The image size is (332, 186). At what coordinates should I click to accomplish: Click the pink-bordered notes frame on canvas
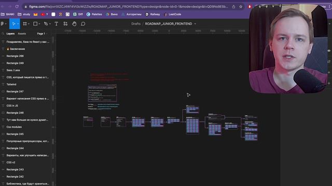click(x=102, y=94)
